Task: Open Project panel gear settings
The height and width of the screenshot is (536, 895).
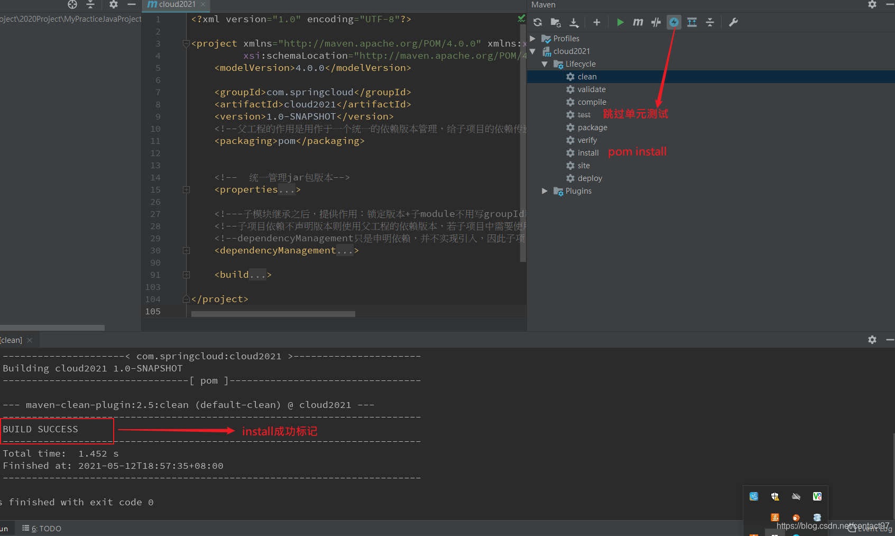Action: tap(113, 4)
